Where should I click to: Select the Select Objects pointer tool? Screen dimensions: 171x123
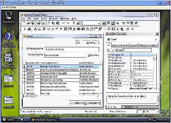coord(25,29)
